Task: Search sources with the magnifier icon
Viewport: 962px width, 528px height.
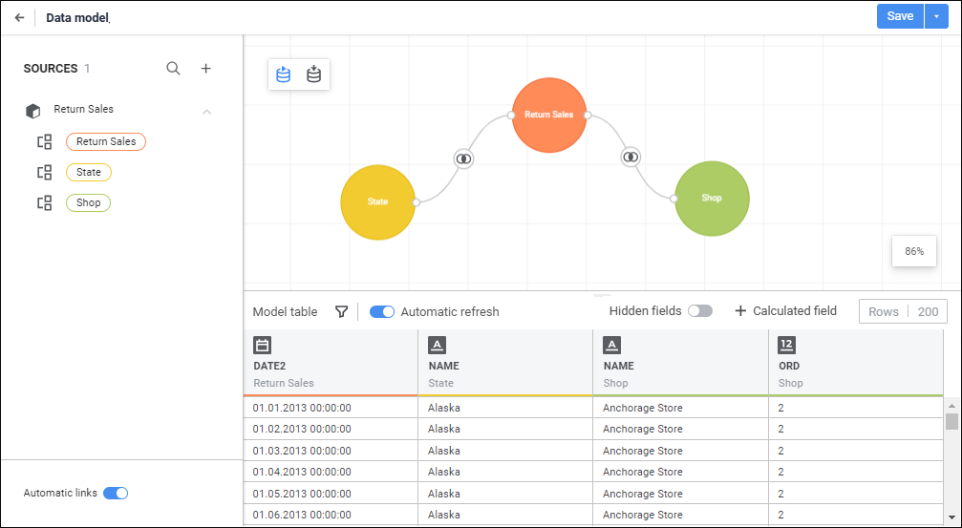Action: pos(174,68)
